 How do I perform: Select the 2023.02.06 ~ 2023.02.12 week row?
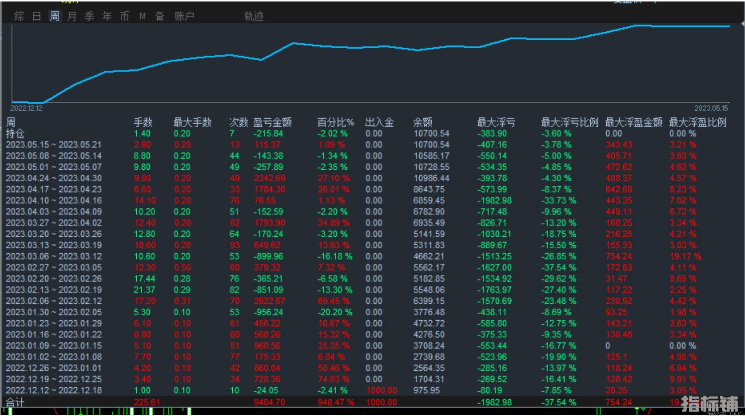click(54, 301)
